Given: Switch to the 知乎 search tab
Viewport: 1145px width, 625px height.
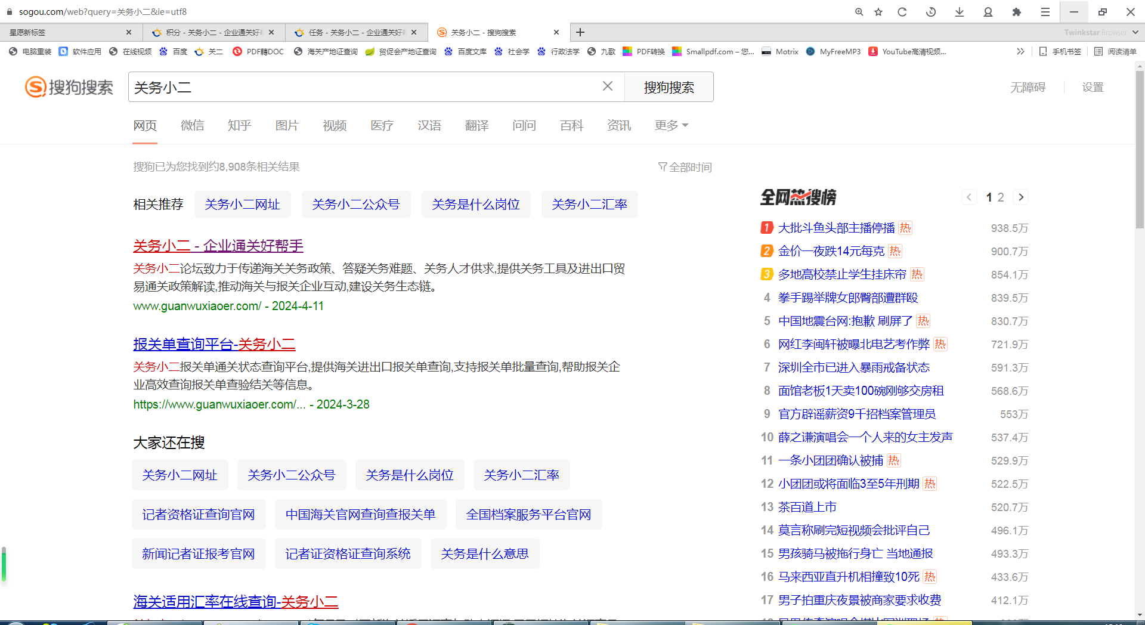Looking at the screenshot, I should point(240,125).
